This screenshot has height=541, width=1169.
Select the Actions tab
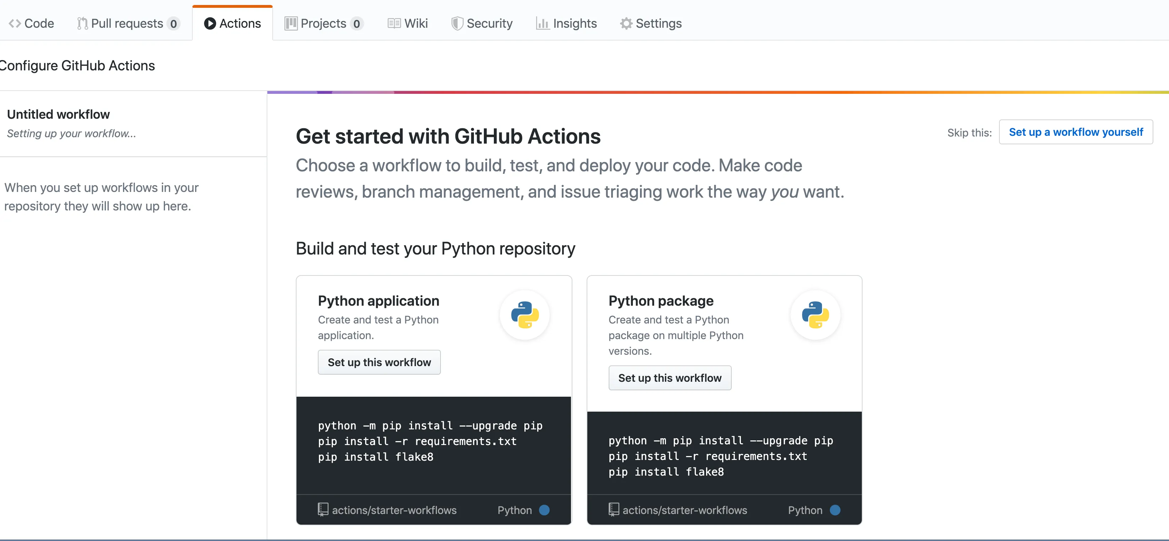click(x=233, y=23)
